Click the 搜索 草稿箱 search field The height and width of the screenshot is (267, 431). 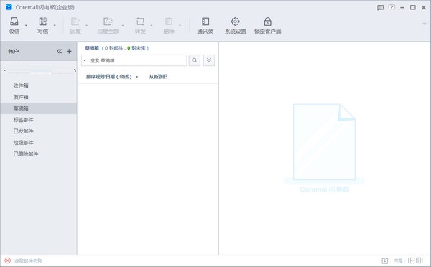pos(137,60)
